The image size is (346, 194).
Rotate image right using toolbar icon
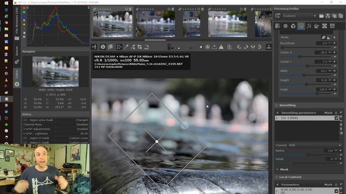pos(246,47)
